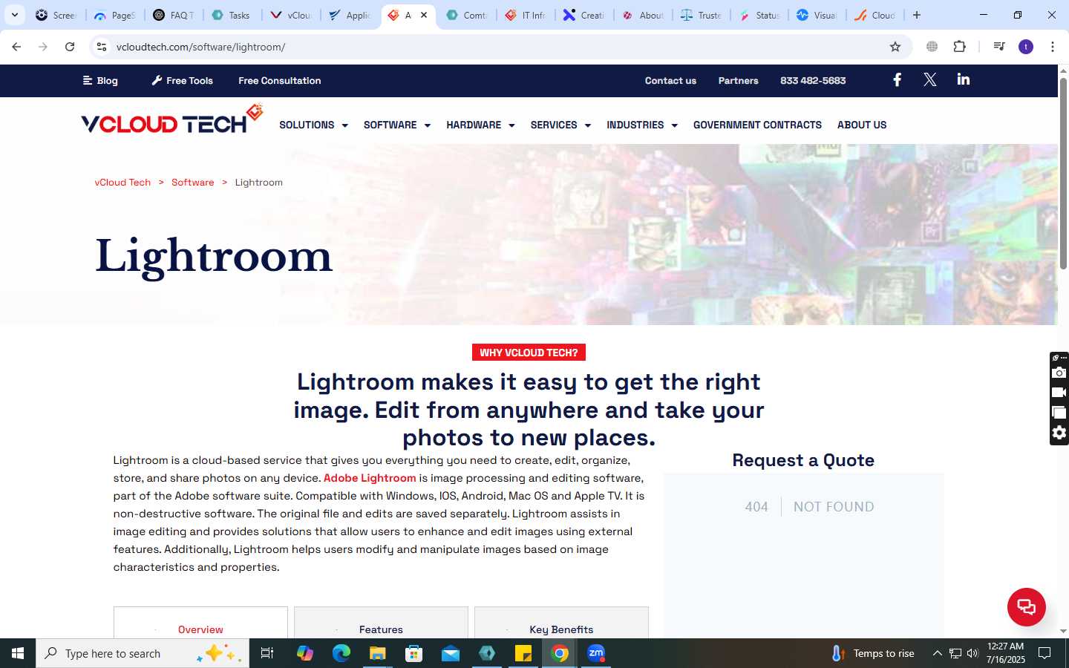Open the Blog link
Viewport: 1069px width, 668px height.
100,80
